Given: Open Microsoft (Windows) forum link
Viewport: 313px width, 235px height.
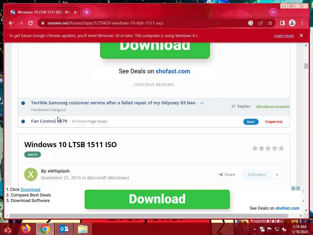Looking at the screenshot, I should click(x=108, y=178).
